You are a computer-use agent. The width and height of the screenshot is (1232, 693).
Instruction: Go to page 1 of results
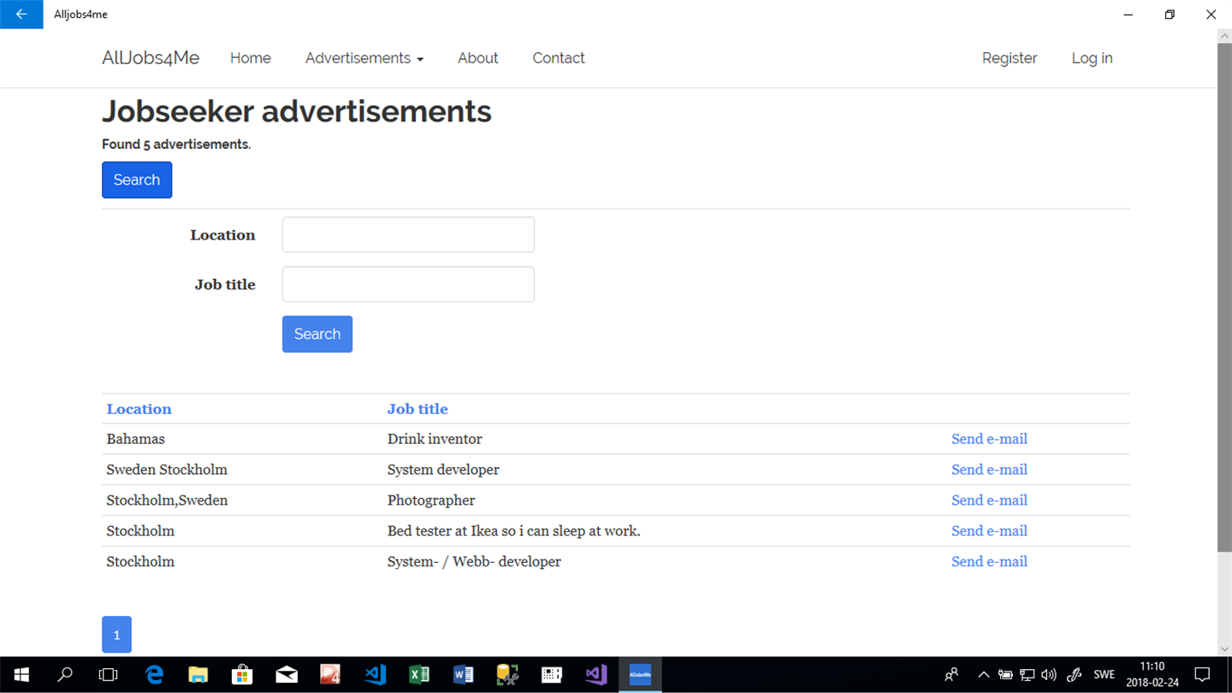pos(116,635)
